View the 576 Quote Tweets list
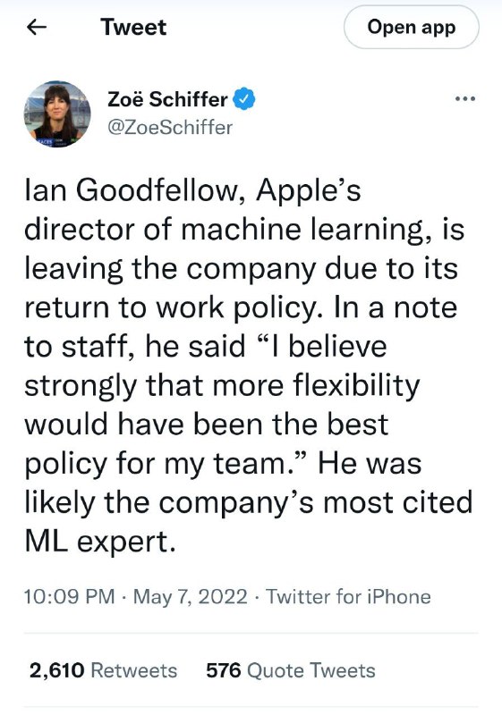This screenshot has width=502, height=715. click(291, 670)
